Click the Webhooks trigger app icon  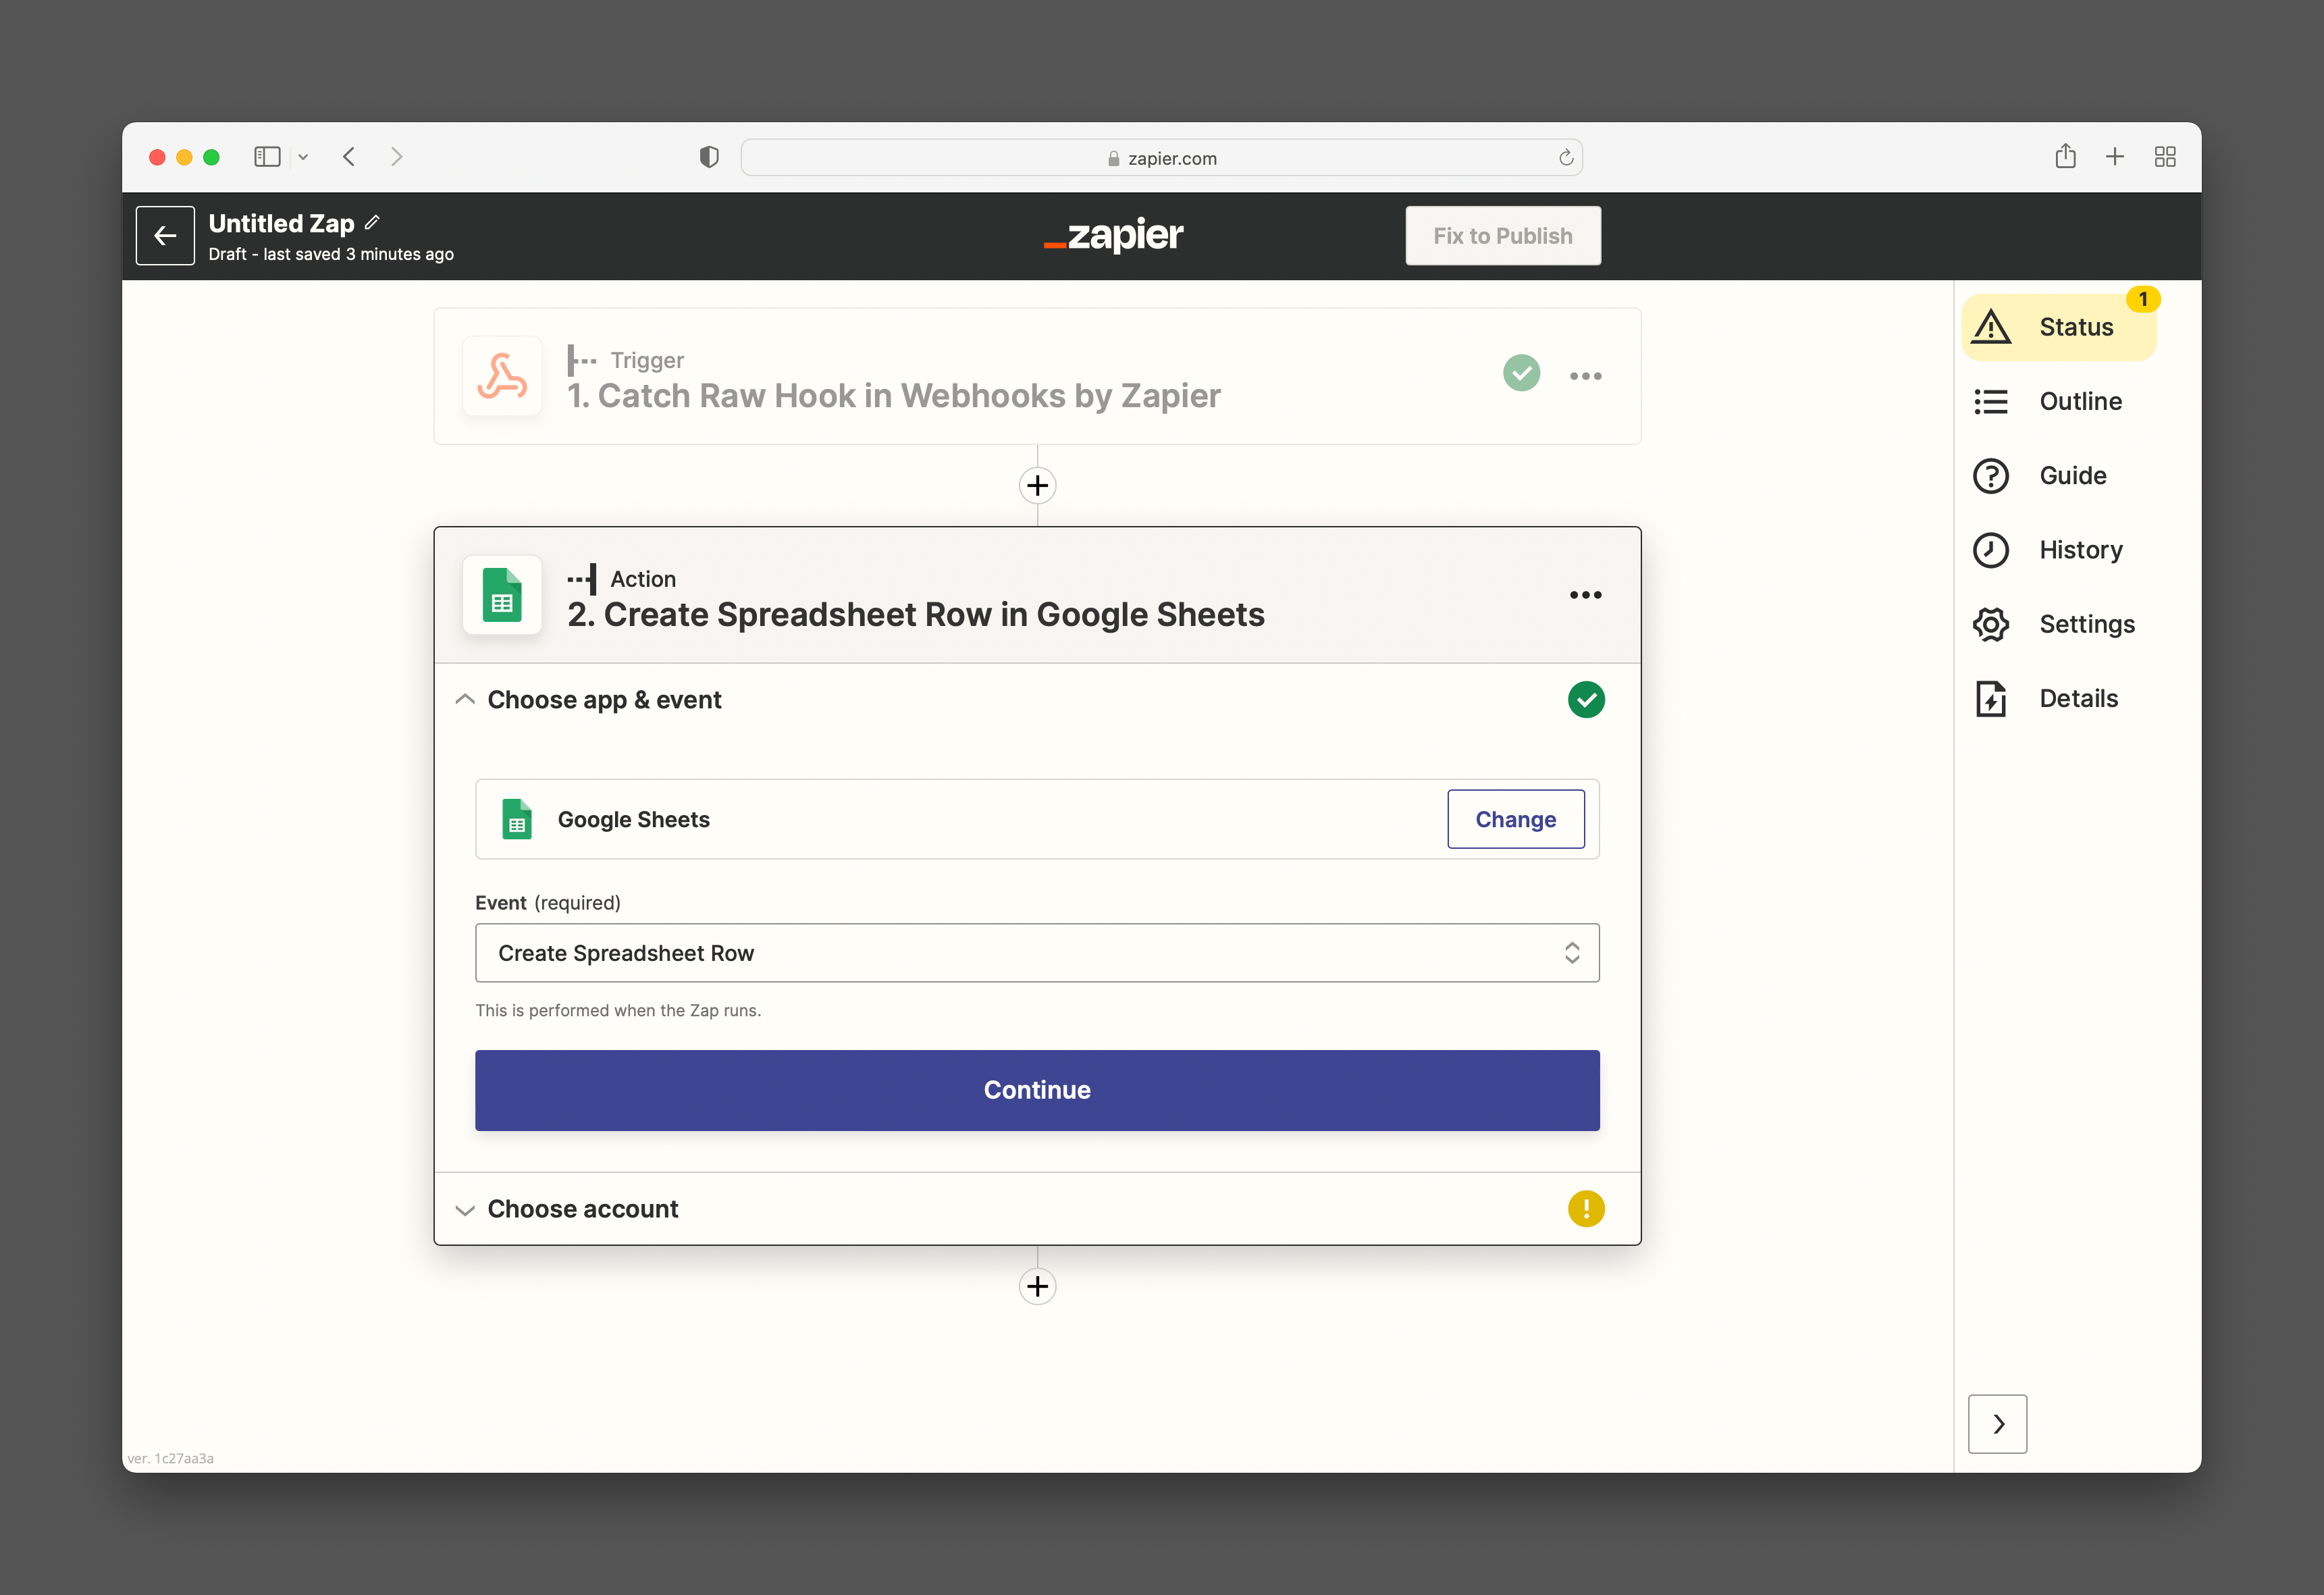tap(502, 376)
